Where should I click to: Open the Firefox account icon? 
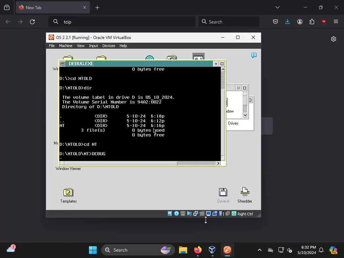coord(300,21)
